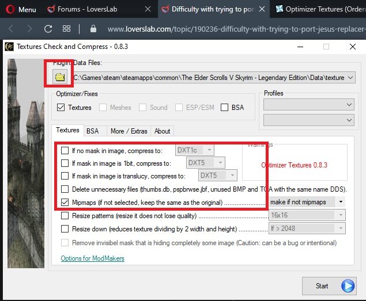The width and height of the screenshot is (366, 301).
Task: Open the 'If > 2048' resize dropdown
Action: click(x=307, y=228)
